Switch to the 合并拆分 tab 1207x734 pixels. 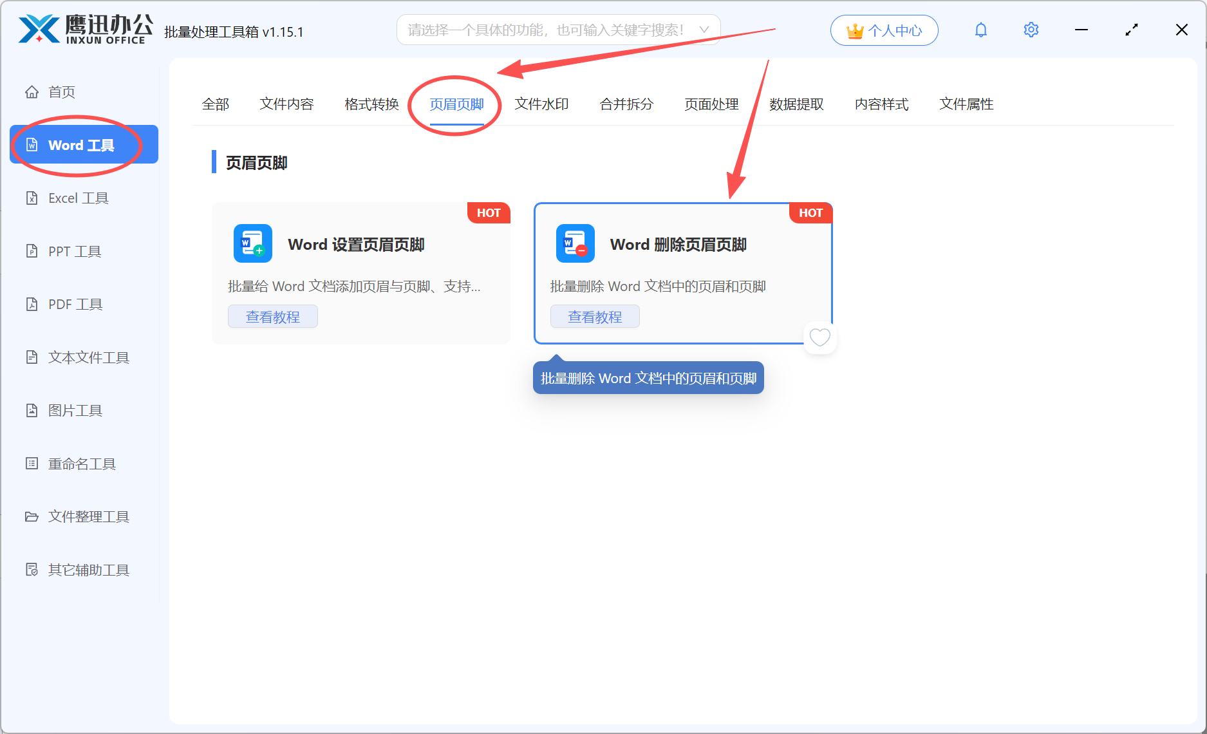tap(626, 104)
